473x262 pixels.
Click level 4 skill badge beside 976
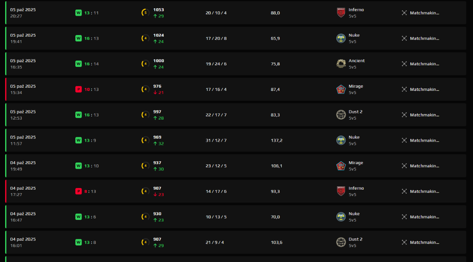[145, 89]
